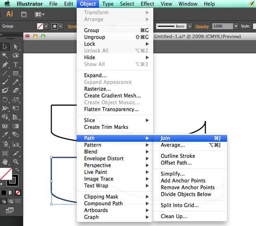Select the Perspective Grid tool

point(16,117)
